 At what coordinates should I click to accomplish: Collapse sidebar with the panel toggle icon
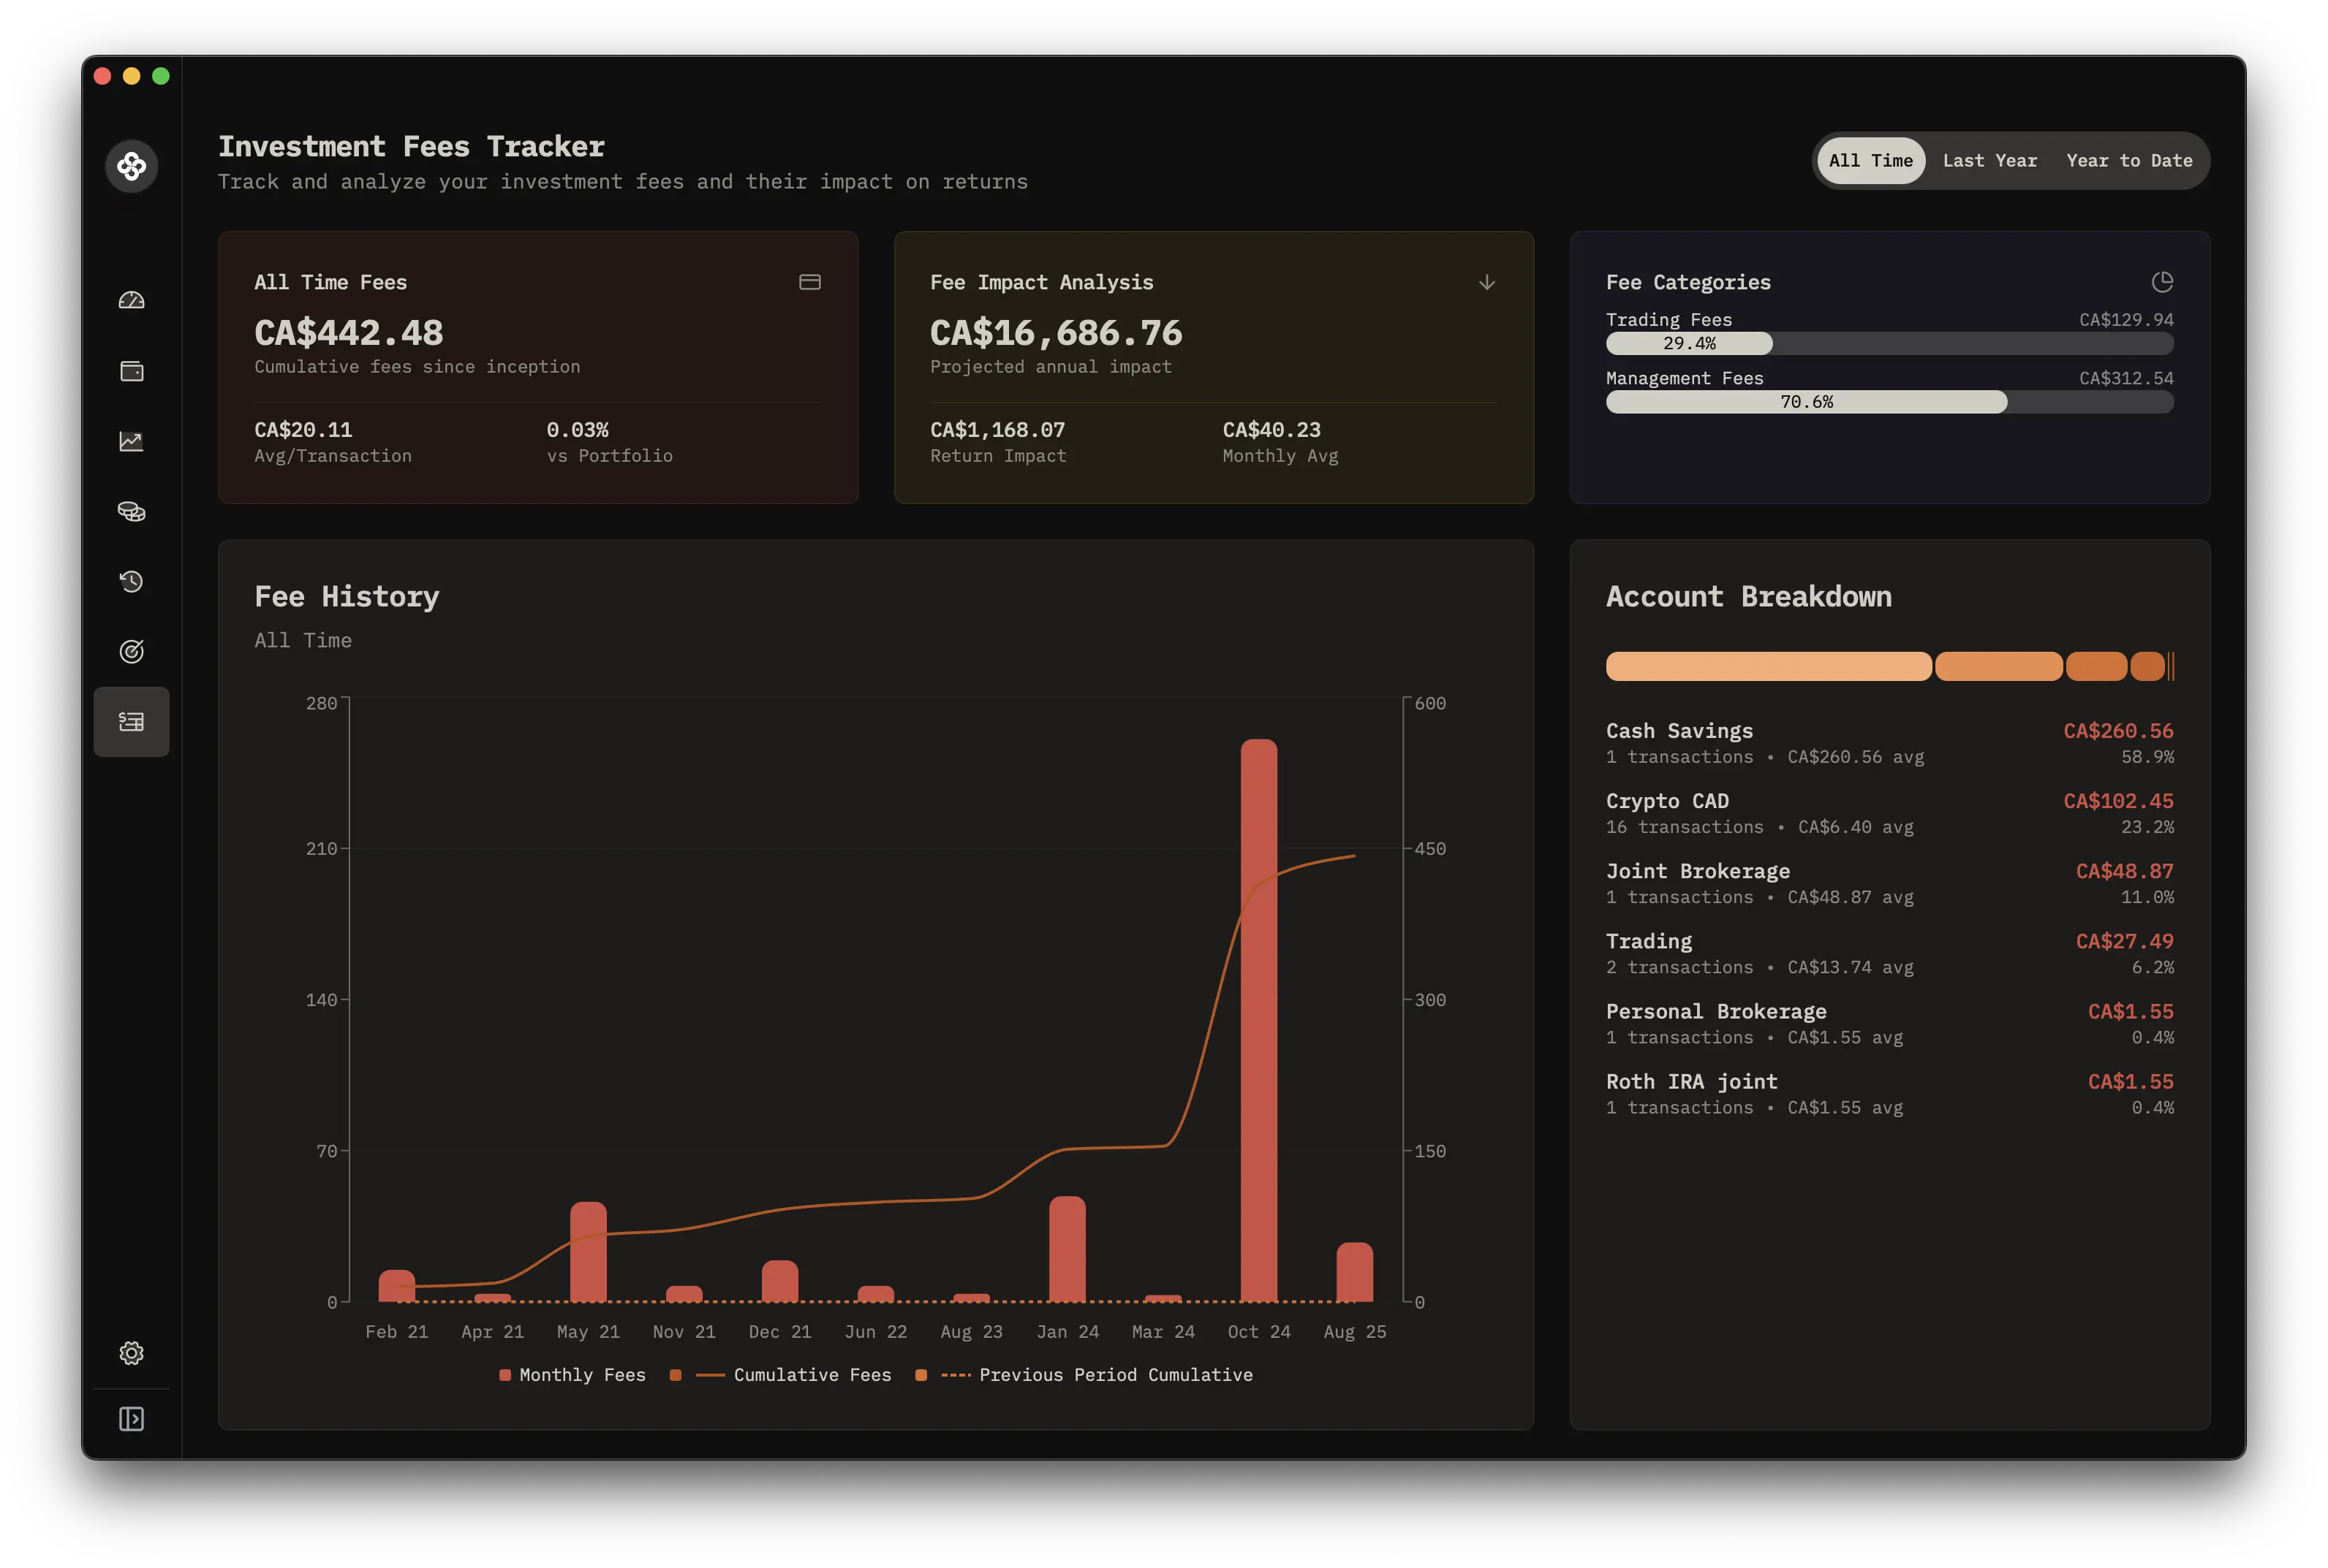point(131,1419)
